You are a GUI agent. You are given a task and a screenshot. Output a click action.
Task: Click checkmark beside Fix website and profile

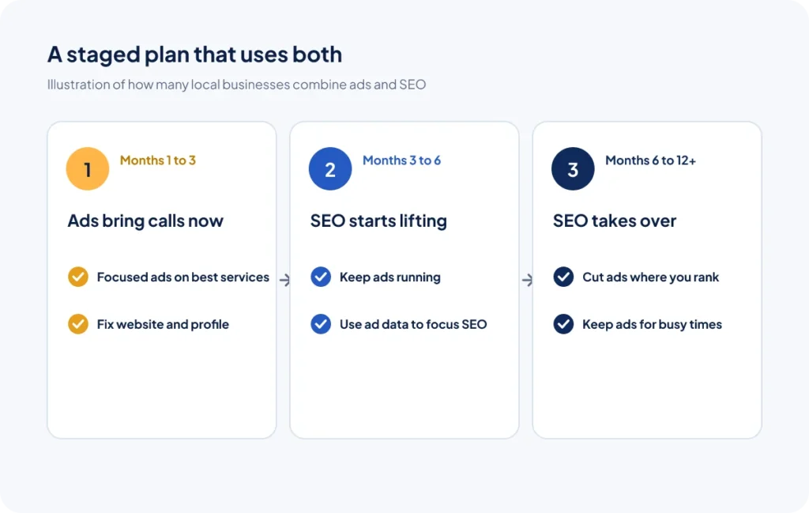(78, 324)
